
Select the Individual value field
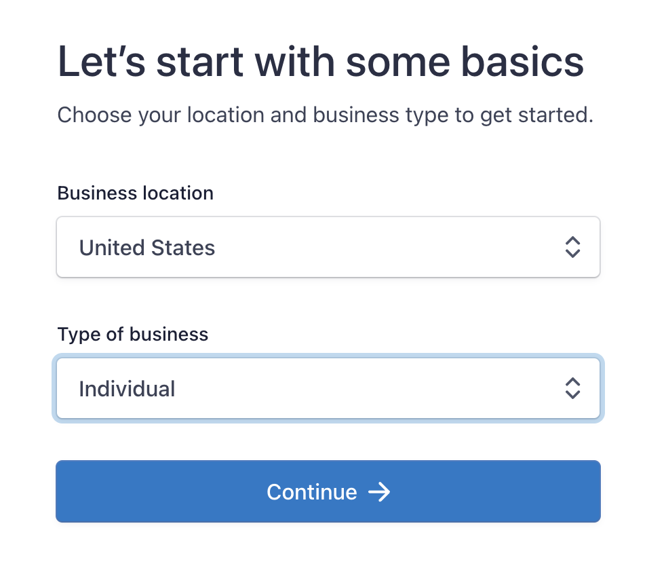(x=127, y=388)
